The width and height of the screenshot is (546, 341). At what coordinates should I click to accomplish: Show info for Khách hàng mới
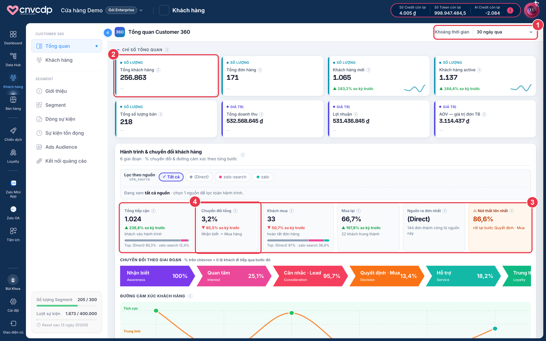pos(369,70)
